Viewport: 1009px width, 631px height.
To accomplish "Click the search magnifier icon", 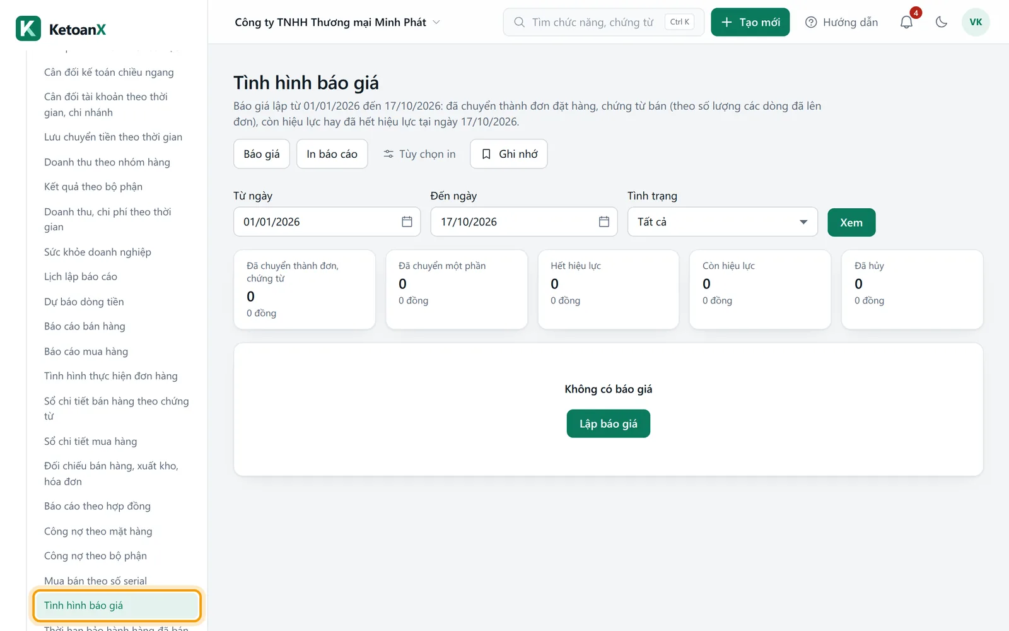I will pos(519,22).
